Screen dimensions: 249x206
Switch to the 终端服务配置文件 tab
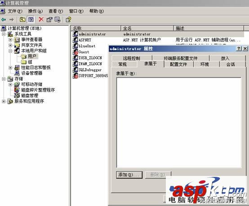pyautogui.click(x=181, y=58)
